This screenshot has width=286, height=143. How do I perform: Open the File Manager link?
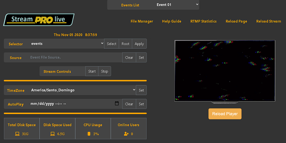coord(142,21)
